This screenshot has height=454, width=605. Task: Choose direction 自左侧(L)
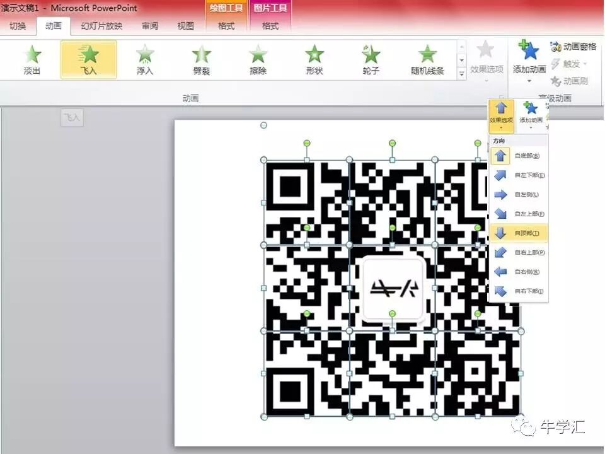[x=519, y=194]
